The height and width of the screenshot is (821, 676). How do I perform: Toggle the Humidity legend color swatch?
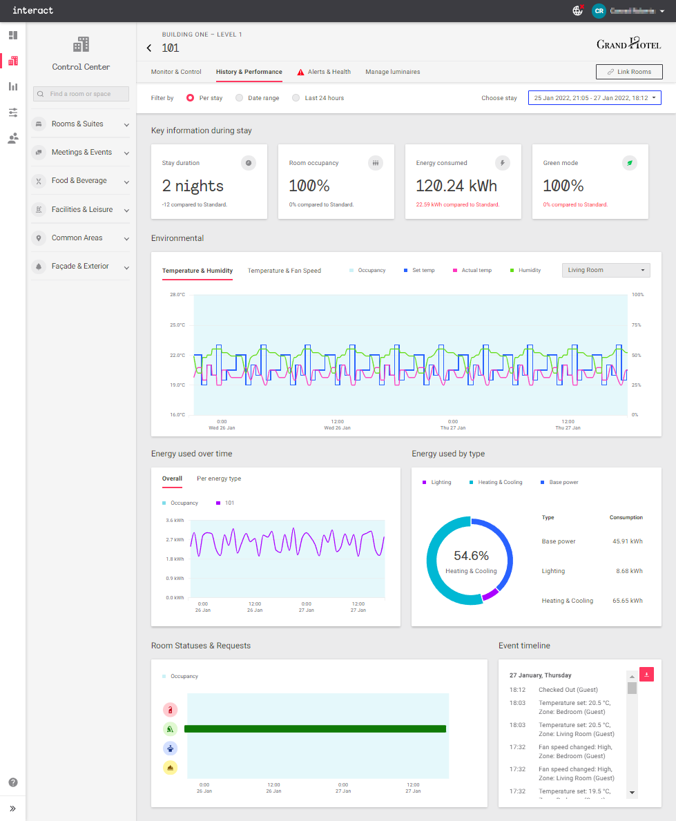pyautogui.click(x=512, y=271)
